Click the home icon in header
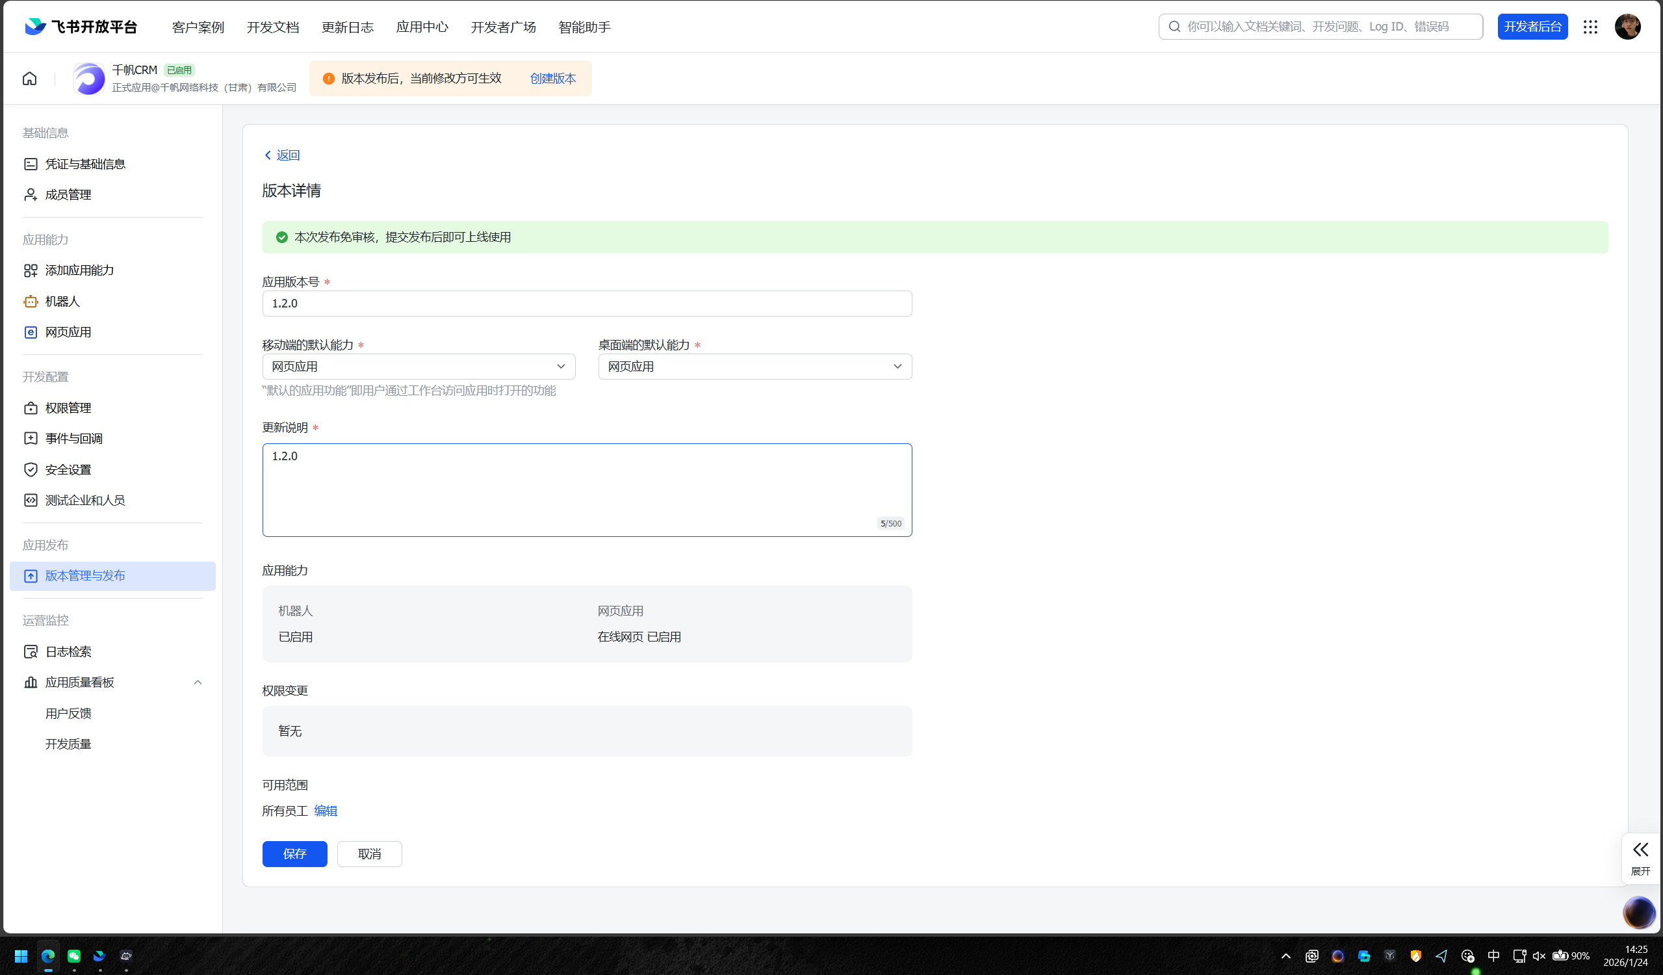 click(30, 79)
